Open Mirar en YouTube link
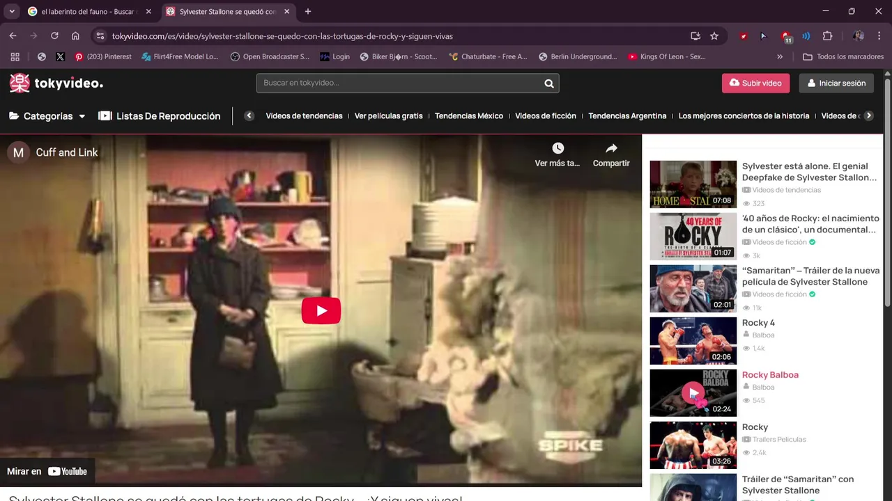 [47, 471]
